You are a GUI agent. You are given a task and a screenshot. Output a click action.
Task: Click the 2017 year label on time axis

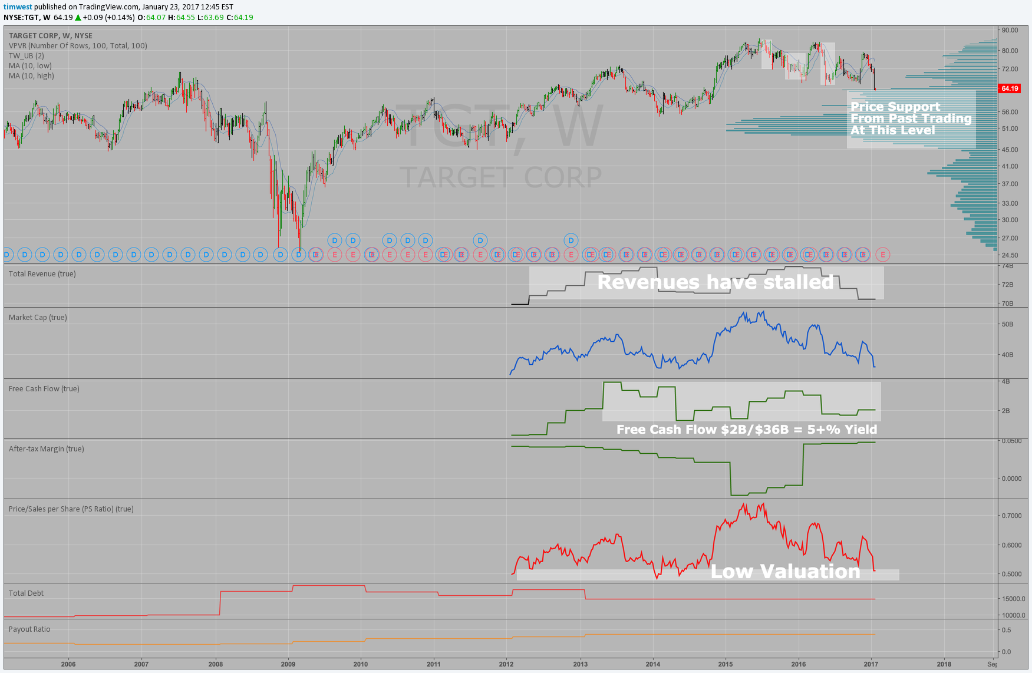point(871,664)
